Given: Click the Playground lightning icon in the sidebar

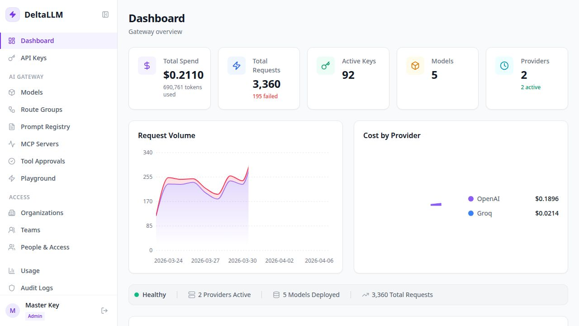Looking at the screenshot, I should point(12,178).
